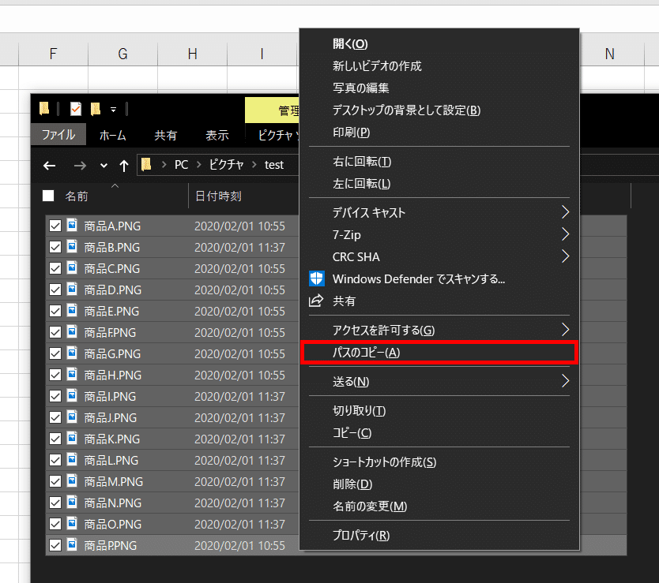Uncheck the checkbox for 商品I.PNG
The height and width of the screenshot is (583, 659).
(x=55, y=396)
